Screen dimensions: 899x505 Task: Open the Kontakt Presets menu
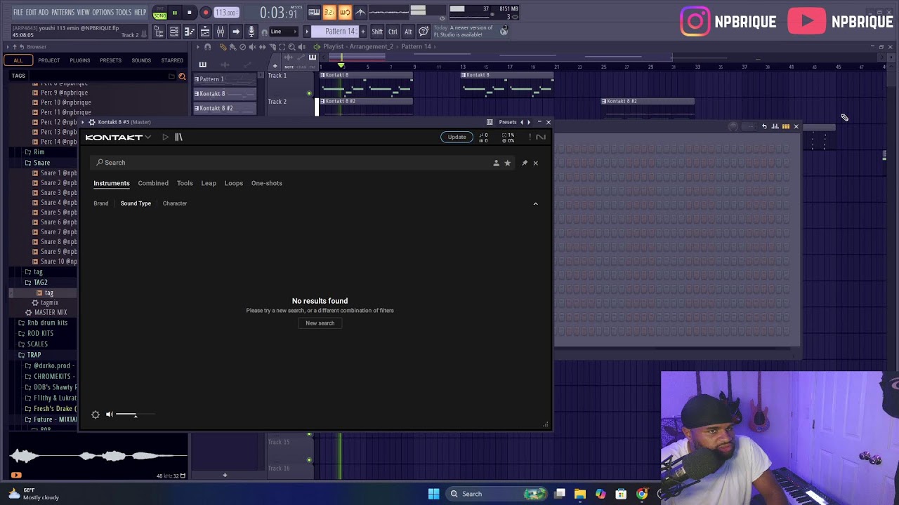[507, 122]
